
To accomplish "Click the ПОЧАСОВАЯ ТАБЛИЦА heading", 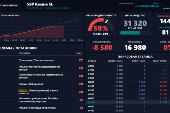I will click(x=135, y=57).
